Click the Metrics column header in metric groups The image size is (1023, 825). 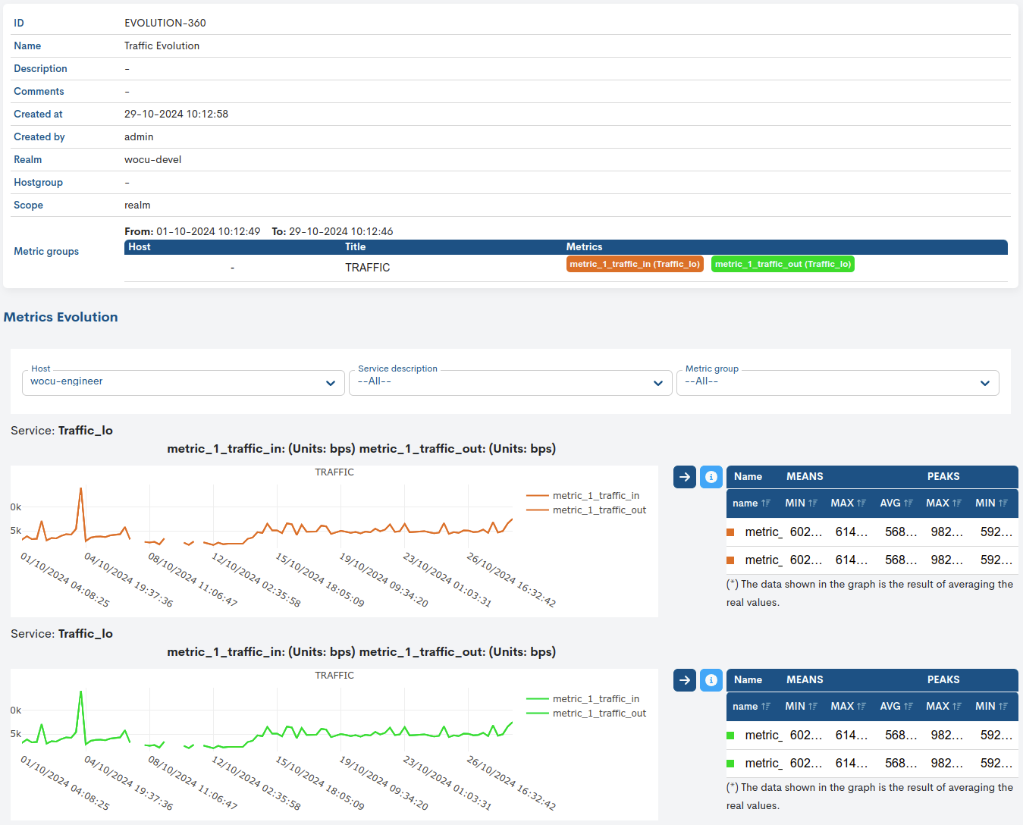coord(585,246)
